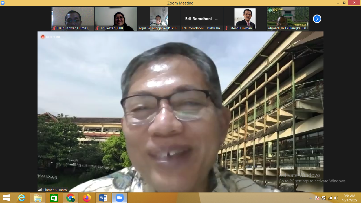Select Agus W Anggara's video thumbnail
This screenshot has height=203, width=361.
[x=159, y=19]
